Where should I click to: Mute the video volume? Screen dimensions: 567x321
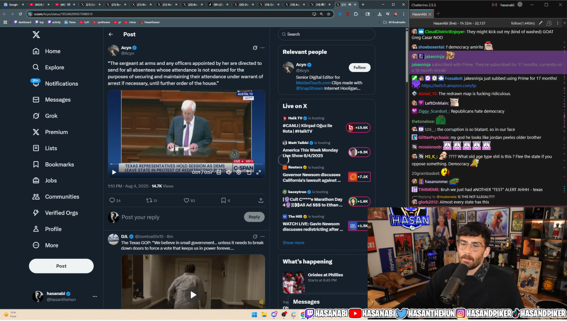pyautogui.click(x=229, y=172)
